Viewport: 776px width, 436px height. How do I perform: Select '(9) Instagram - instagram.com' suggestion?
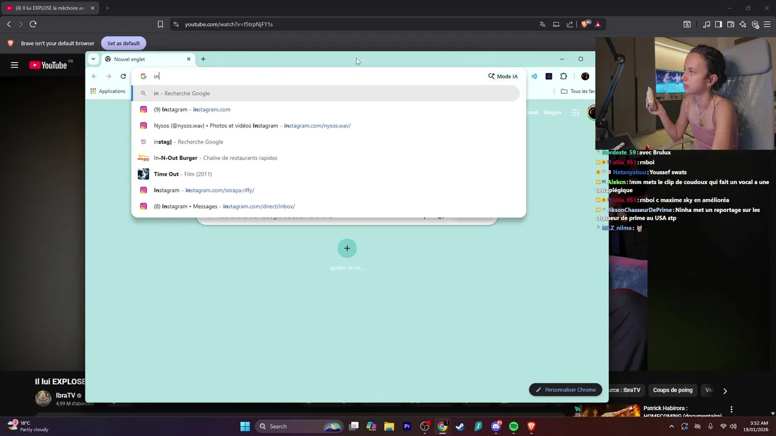326,110
